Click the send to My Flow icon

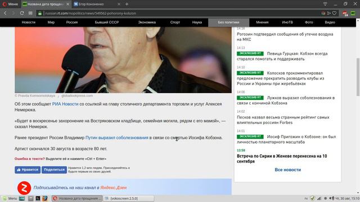point(328,13)
